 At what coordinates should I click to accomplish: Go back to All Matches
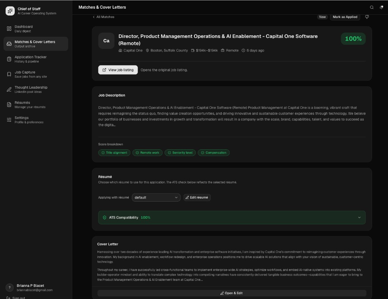tap(103, 17)
